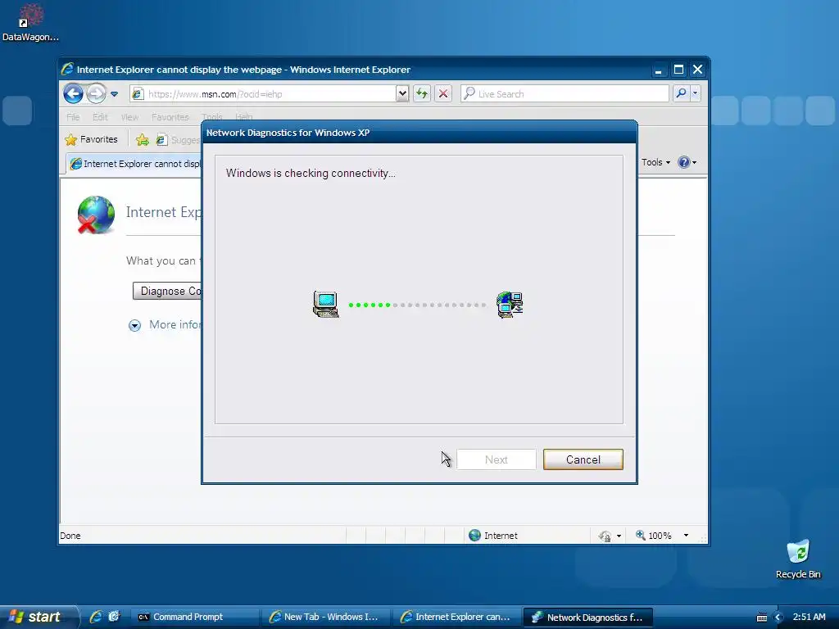839x629 pixels.
Task: Open the Favorites center star button
Action: click(91, 139)
